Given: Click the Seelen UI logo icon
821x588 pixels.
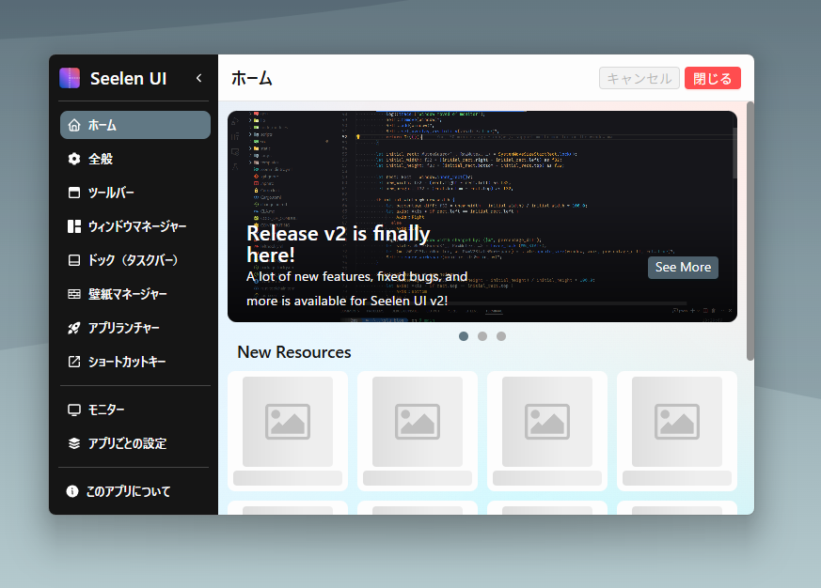Looking at the screenshot, I should (x=70, y=78).
